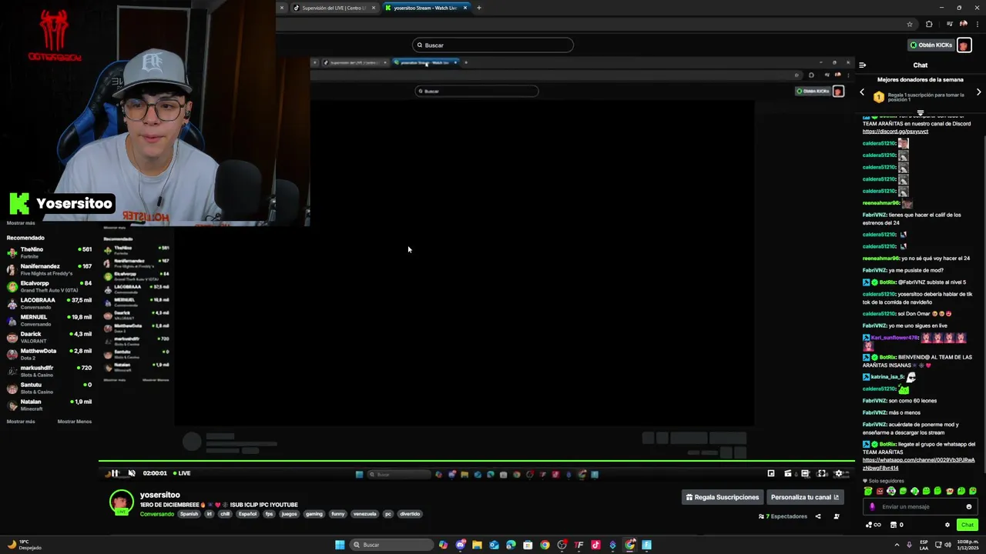Open a new browser tab
The image size is (986, 554).
pyautogui.click(x=478, y=8)
